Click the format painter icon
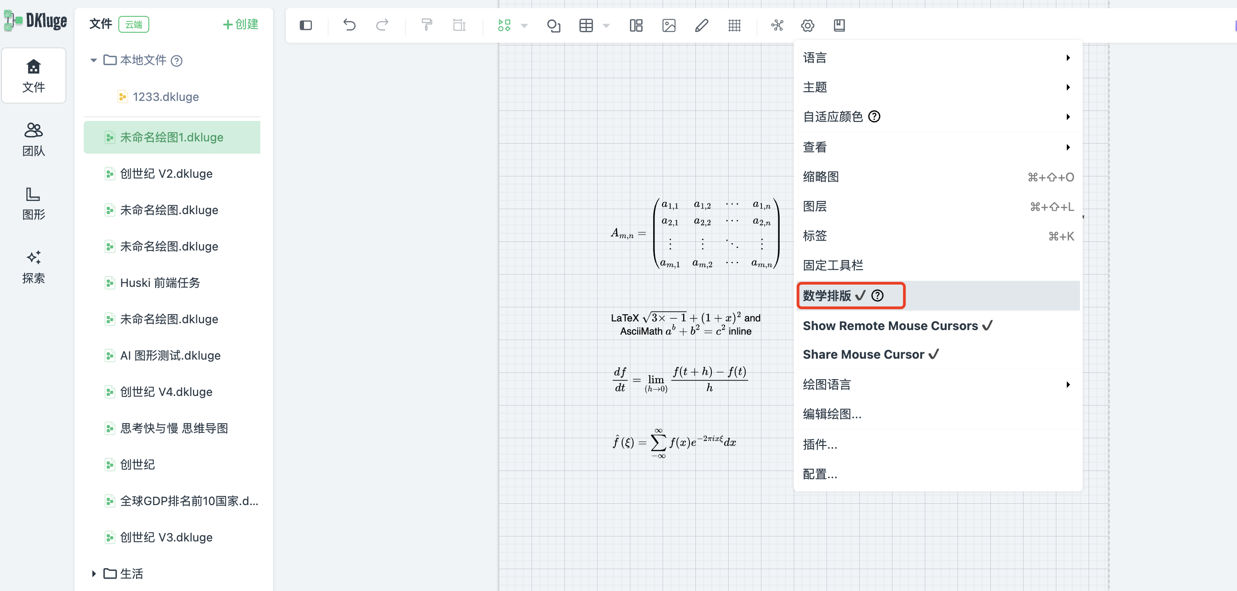1237x591 pixels. (x=426, y=25)
